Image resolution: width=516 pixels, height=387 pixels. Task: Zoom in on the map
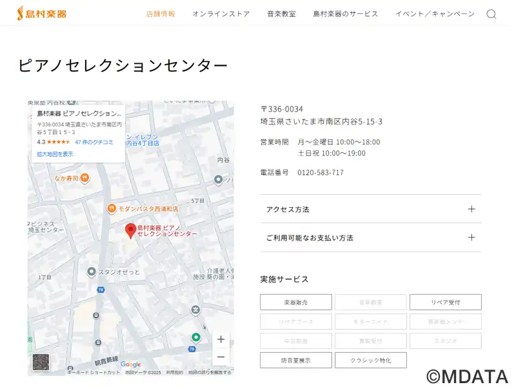pyautogui.click(x=221, y=339)
